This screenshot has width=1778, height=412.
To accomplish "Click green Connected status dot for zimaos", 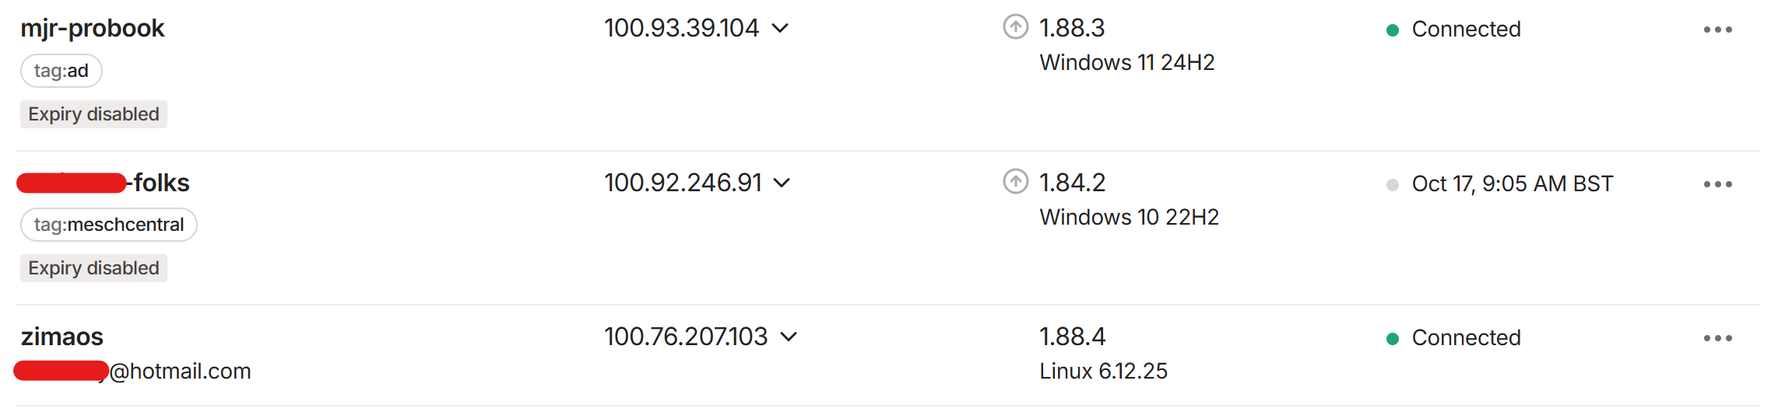I will [x=1393, y=339].
